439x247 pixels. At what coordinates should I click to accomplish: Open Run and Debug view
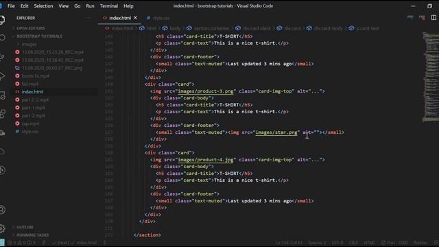(2, 76)
